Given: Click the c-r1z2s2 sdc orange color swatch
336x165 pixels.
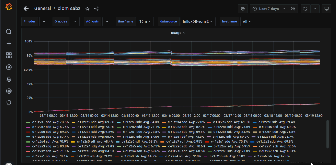Looking at the screenshot, I should pyautogui.click(x=73, y=122).
